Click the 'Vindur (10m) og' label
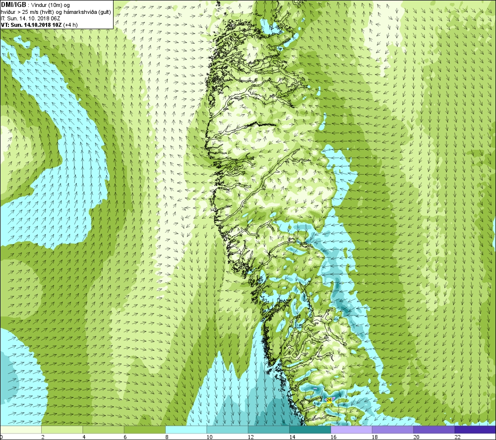The height and width of the screenshot is (440, 496). 50,5
